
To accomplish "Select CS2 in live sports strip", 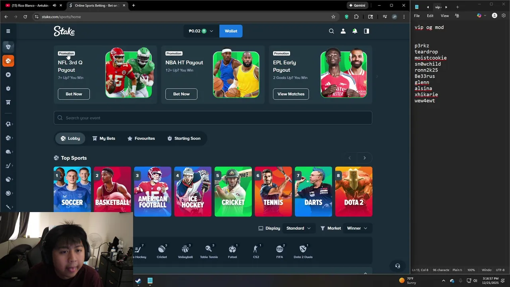I will point(256,252).
